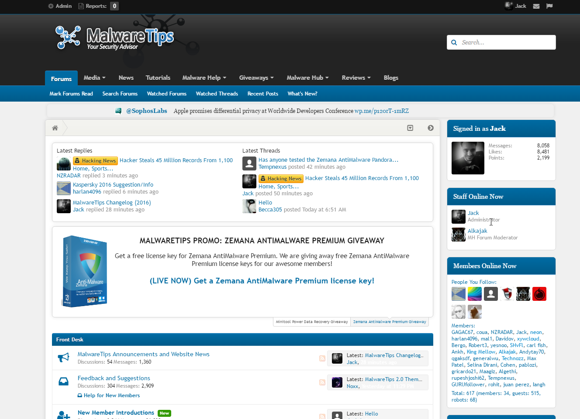Open the wp.me link in the tweet
Image resolution: width=580 pixels, height=419 pixels.
[x=382, y=111]
